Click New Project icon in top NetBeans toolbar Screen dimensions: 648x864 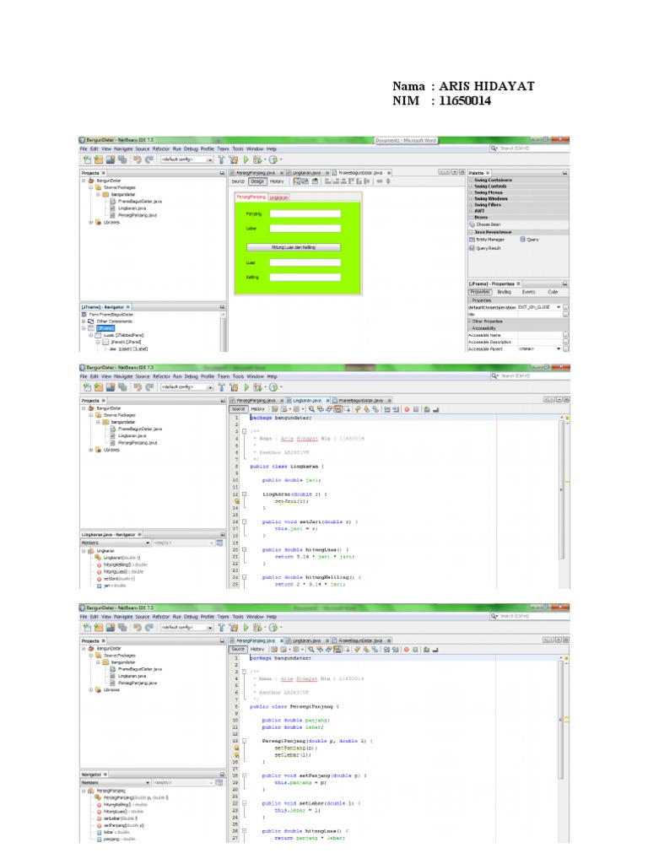pos(87,159)
